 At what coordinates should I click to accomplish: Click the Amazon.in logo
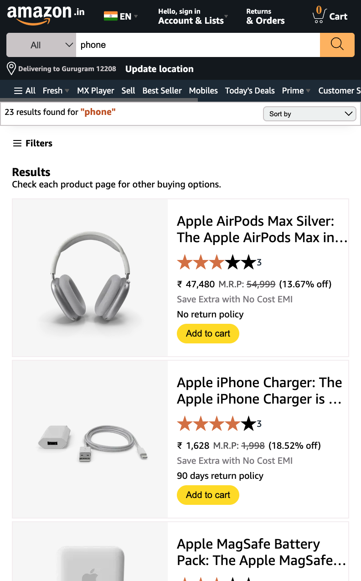(x=46, y=16)
